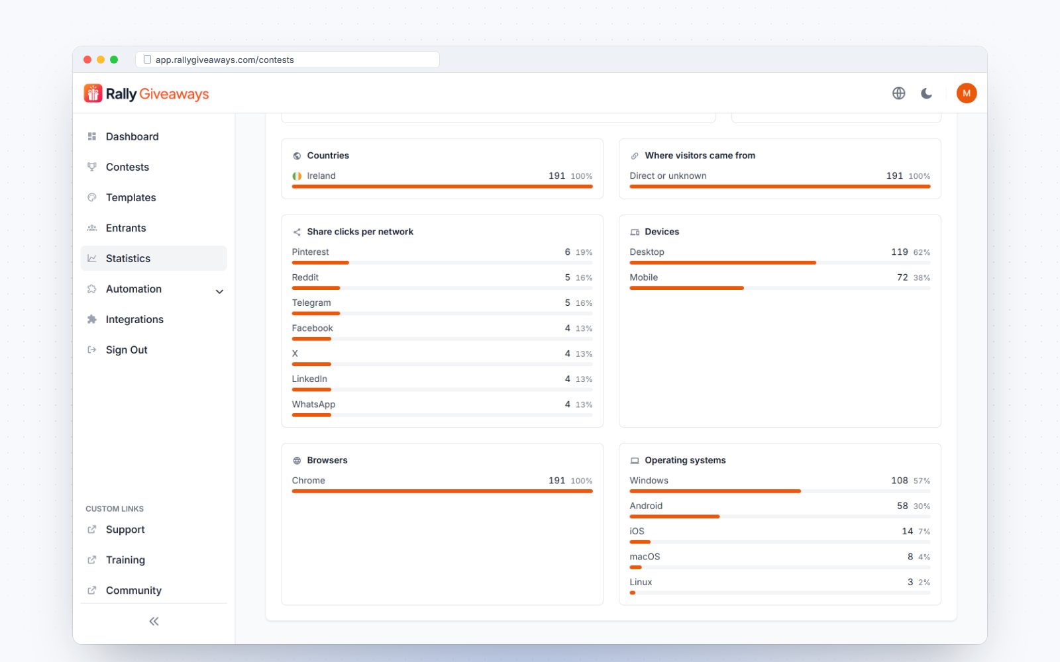Click the Pinterest share clicks progress bar
The width and height of the screenshot is (1060, 662).
(x=442, y=263)
